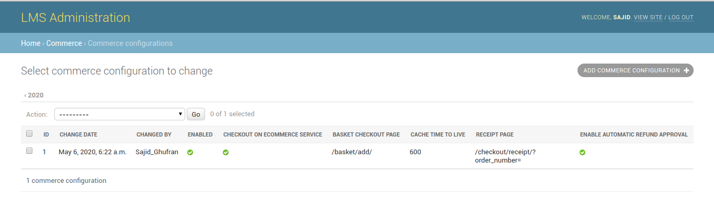Open the Action dropdown
Viewport: 714px width, 198px height.
point(119,114)
